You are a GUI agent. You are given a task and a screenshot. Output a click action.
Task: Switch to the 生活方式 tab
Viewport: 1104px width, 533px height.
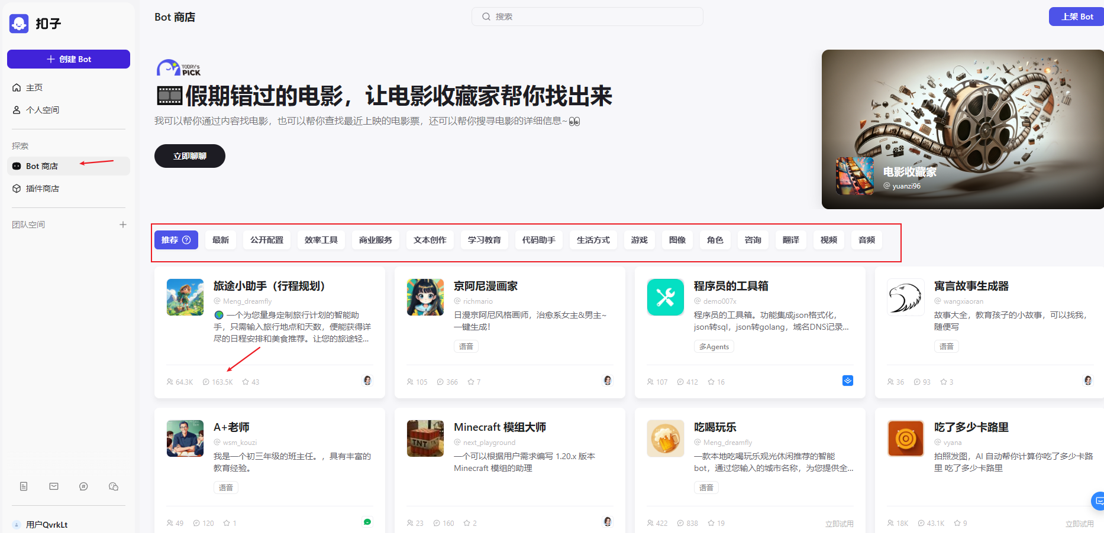[593, 240]
